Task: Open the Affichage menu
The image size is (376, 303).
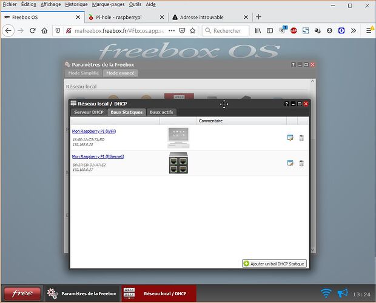Action: tap(50, 4)
